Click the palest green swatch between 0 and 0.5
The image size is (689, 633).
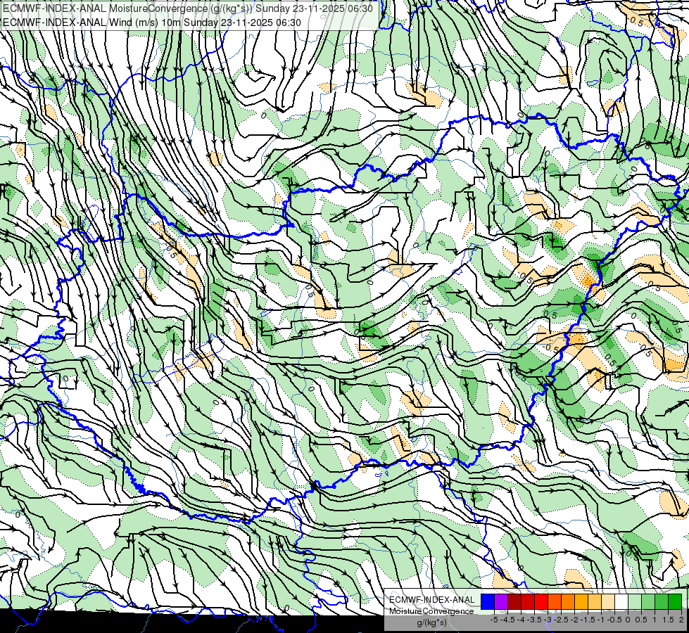coord(635,602)
